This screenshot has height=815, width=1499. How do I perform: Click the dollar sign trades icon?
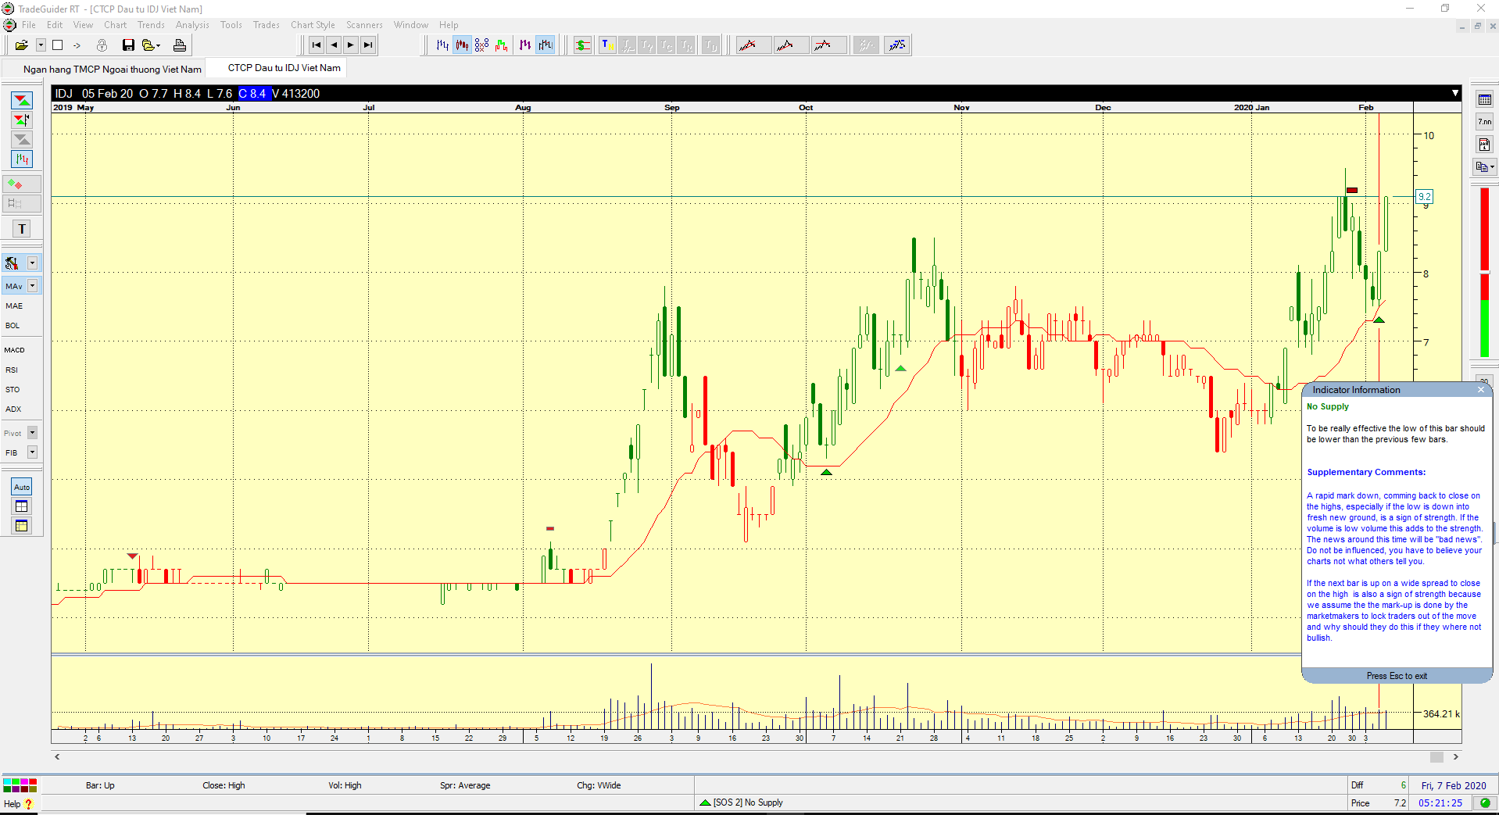point(582,45)
